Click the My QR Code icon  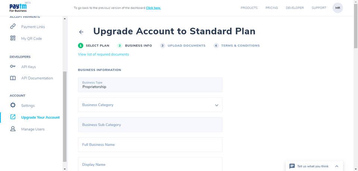click(13, 38)
